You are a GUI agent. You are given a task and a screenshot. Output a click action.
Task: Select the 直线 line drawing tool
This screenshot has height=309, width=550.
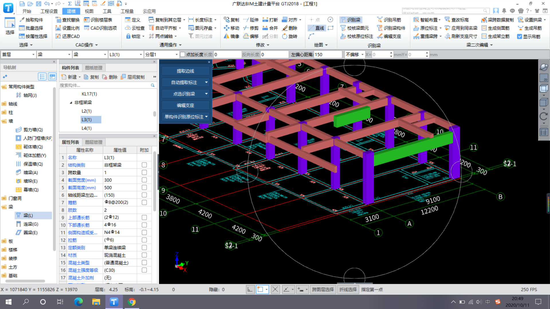click(317, 28)
